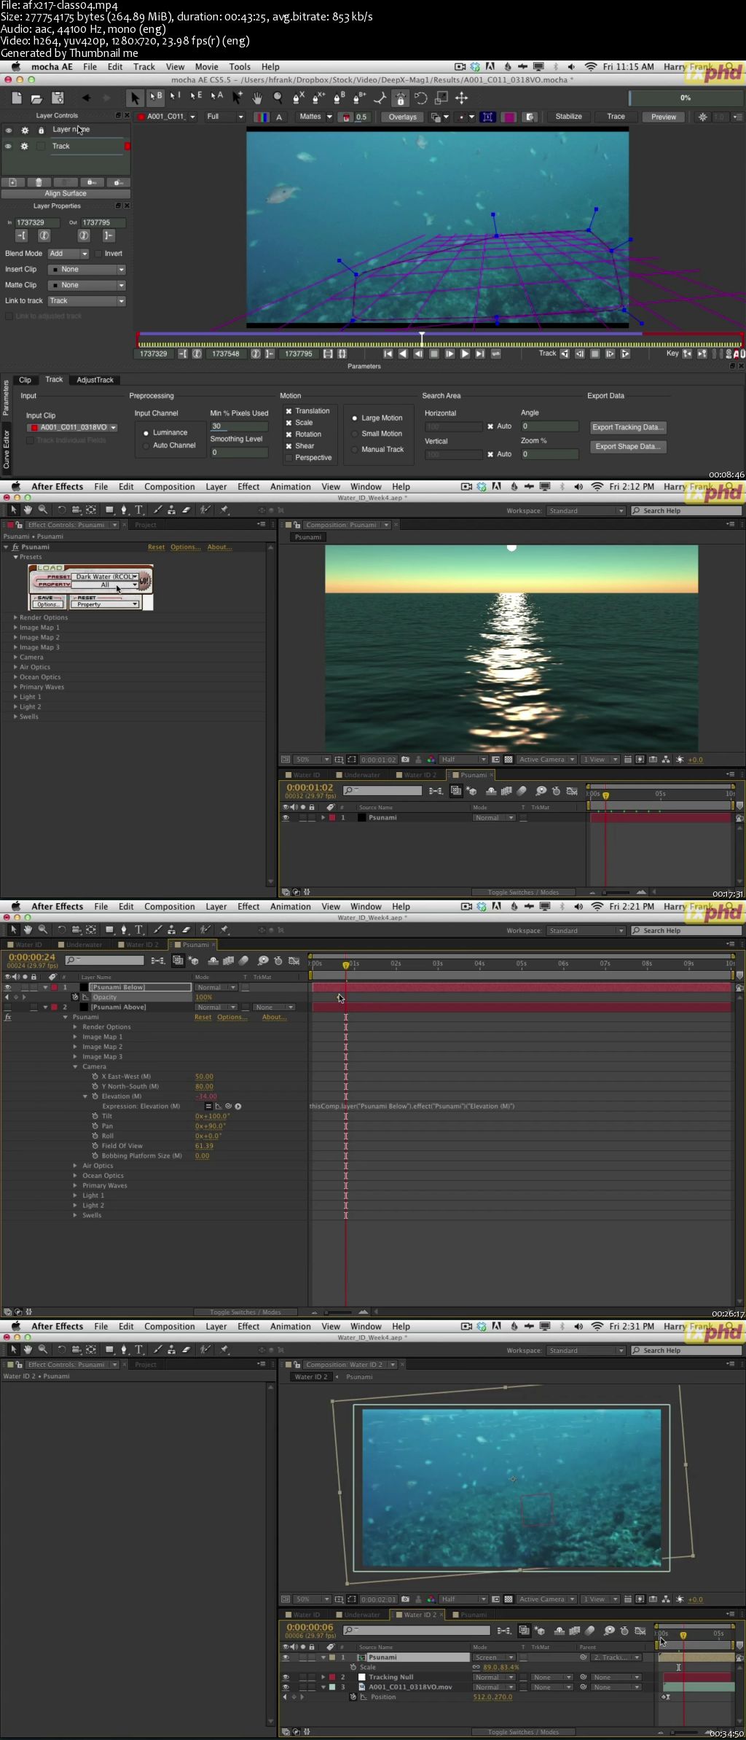Select the Zoom magnifier tool in mocha
Viewport: 746px width, 1740px height.
(278, 98)
